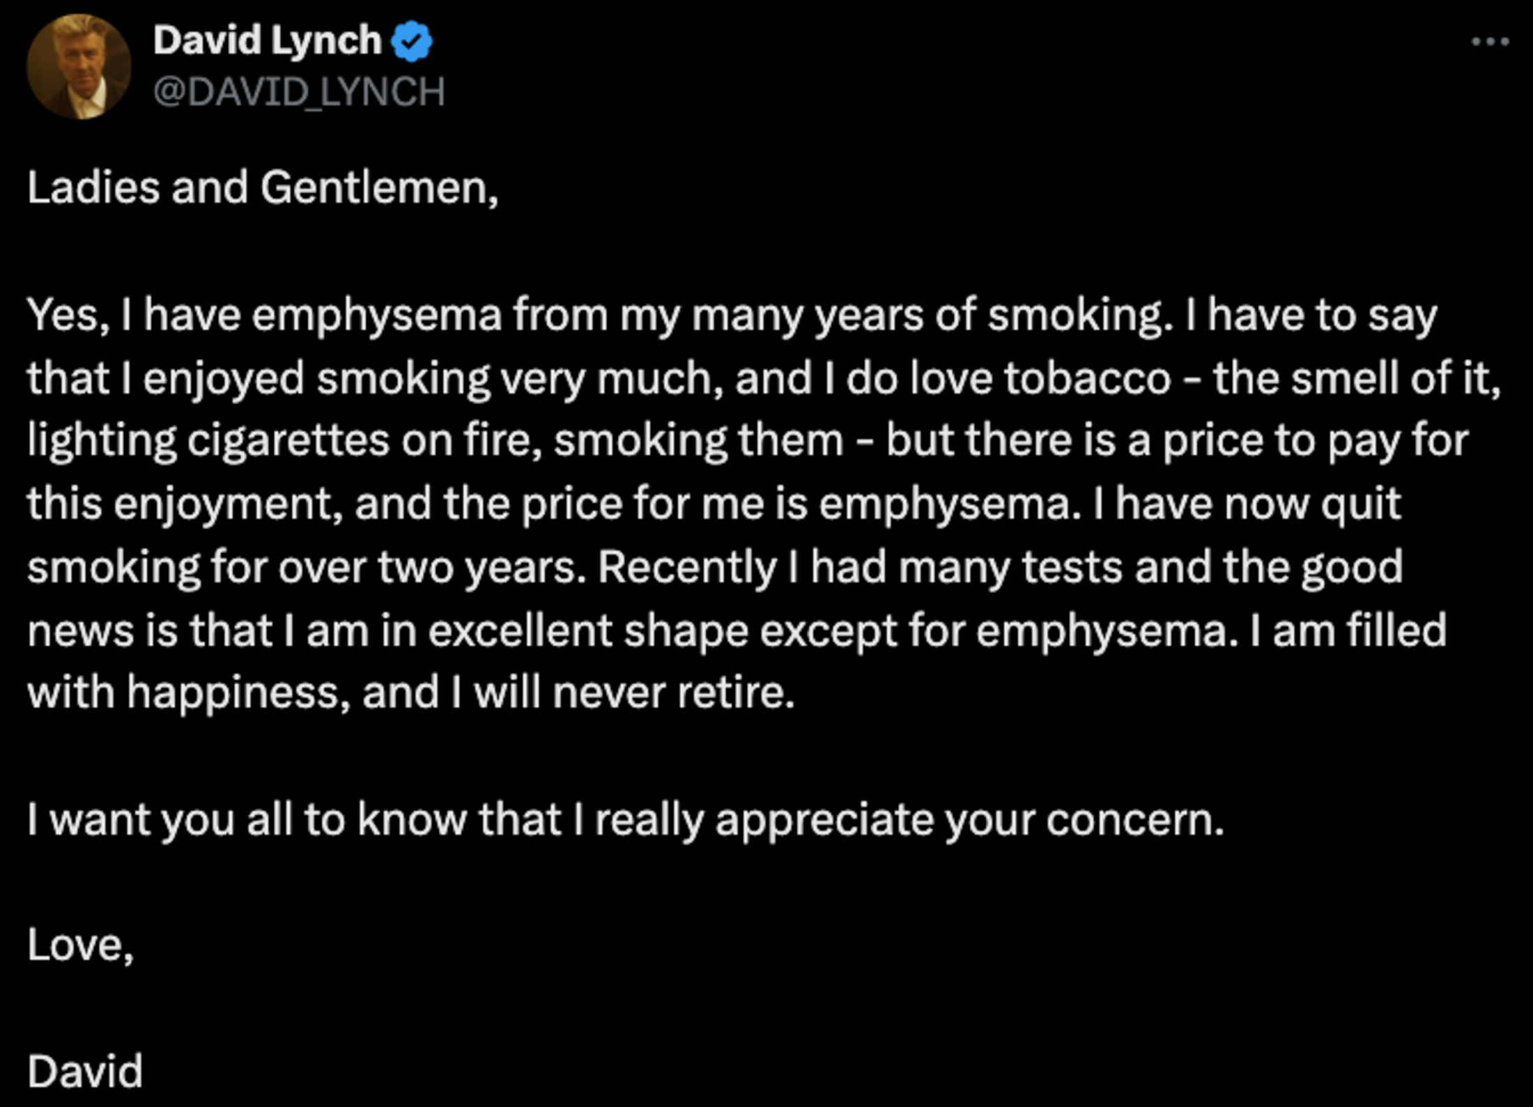This screenshot has width=1533, height=1107.
Task: Click the 'Love,' closing line
Action: tap(80, 946)
